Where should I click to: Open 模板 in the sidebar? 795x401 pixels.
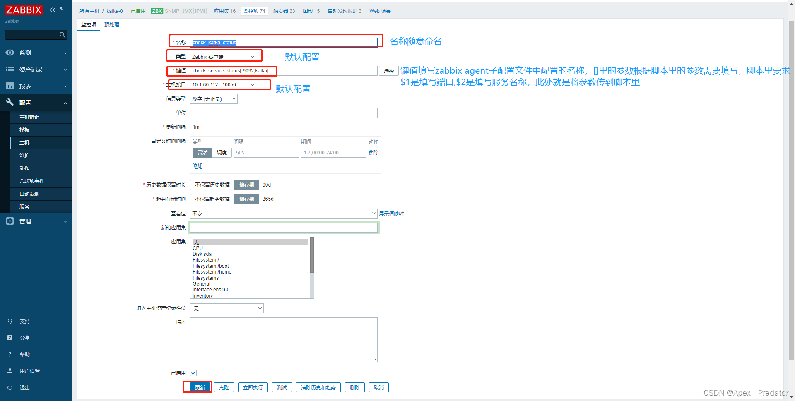click(41, 130)
